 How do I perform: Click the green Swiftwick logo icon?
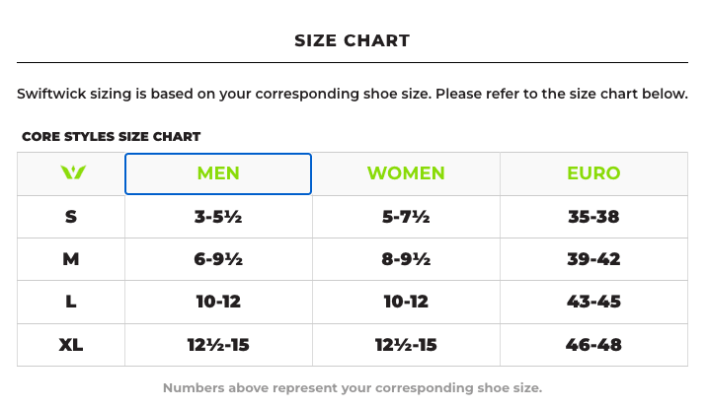click(73, 172)
